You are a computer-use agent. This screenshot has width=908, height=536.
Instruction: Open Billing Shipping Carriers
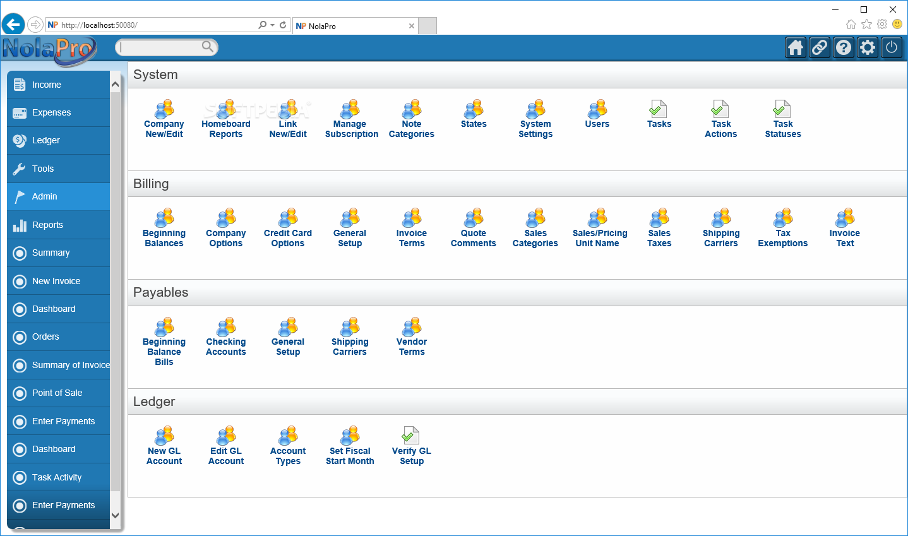[721, 228]
